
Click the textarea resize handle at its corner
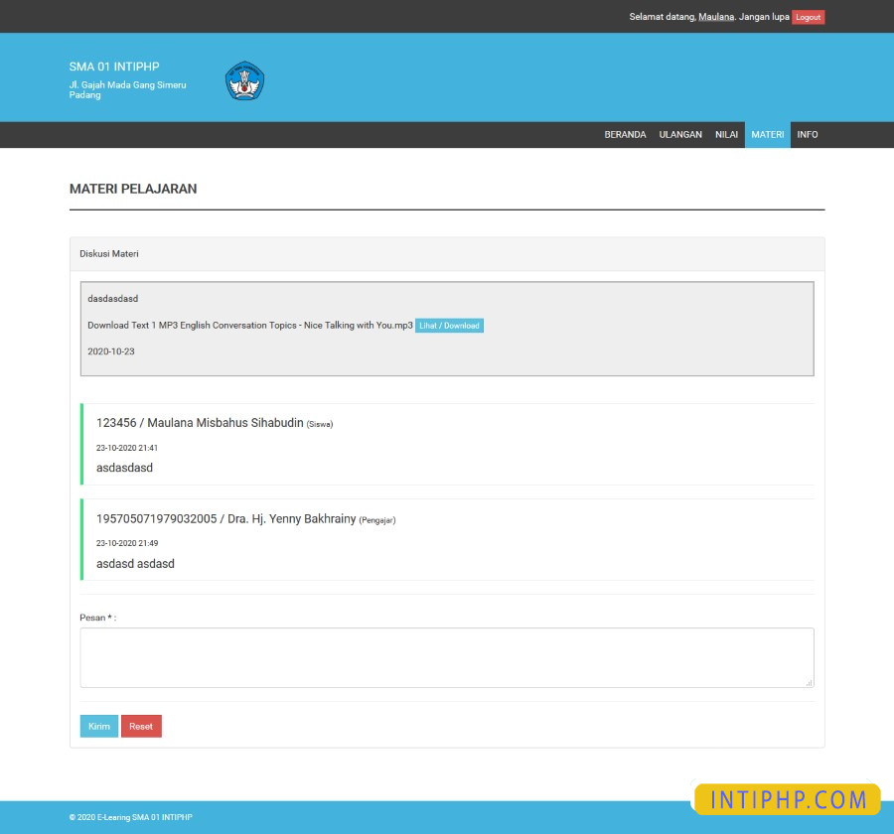(809, 682)
